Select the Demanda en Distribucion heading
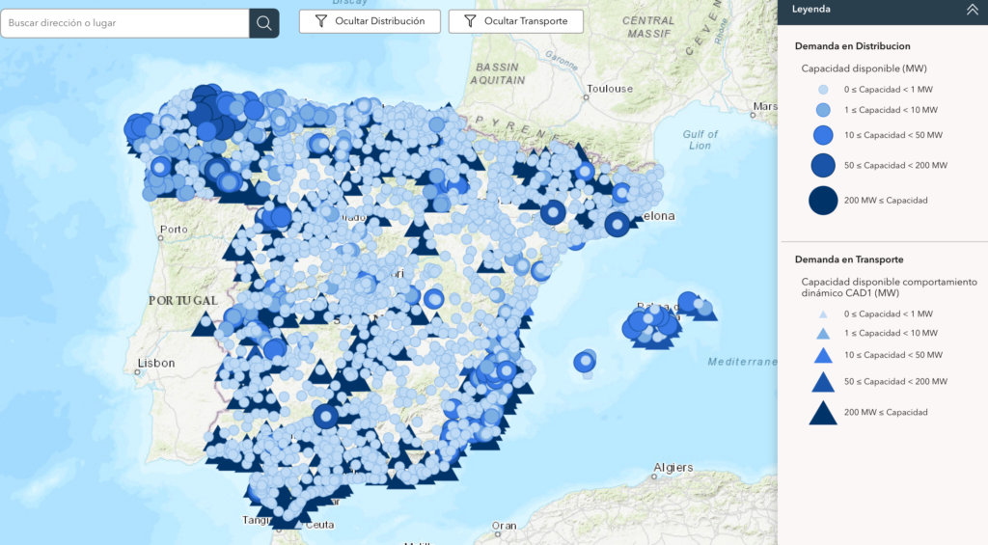Image resolution: width=988 pixels, height=545 pixels. pyautogui.click(x=852, y=45)
